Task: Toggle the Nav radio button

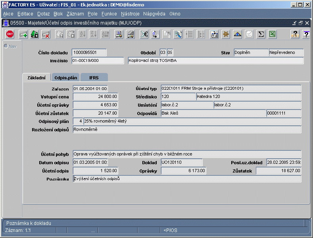Action: click(x=6, y=46)
